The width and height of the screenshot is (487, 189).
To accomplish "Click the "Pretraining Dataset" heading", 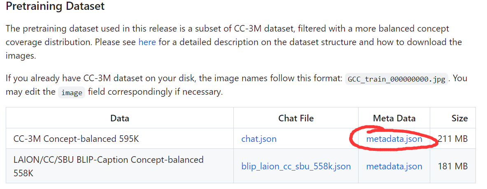I will [55, 7].
